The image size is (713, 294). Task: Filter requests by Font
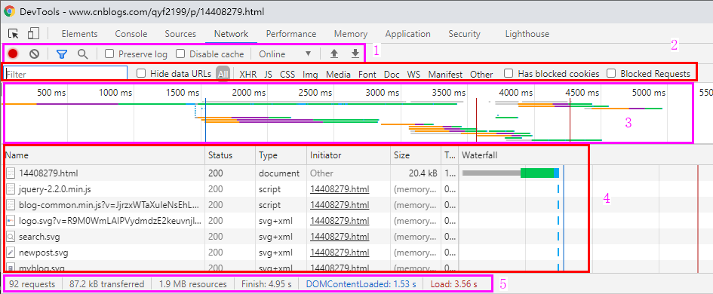tap(367, 74)
